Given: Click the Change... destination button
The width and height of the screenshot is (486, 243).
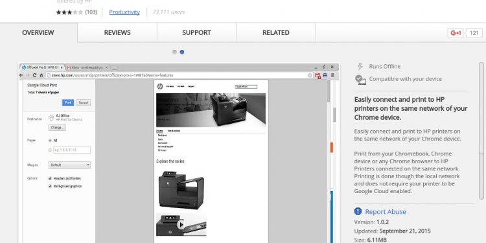Looking at the screenshot, I should 57,128.
